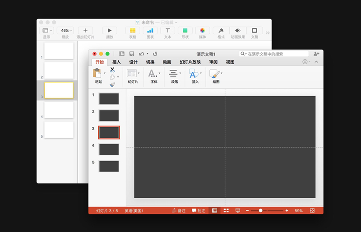
Task: Click the smiley feedback icon
Action: click(x=305, y=62)
